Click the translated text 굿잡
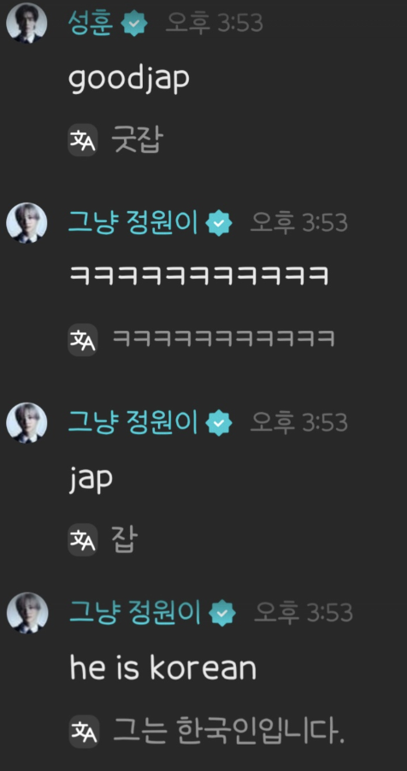Image resolution: width=407 pixels, height=771 pixels. click(x=136, y=140)
